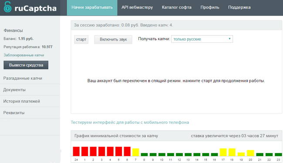Click the red bar for hour 24
This screenshot has height=163, width=283.
76,151
